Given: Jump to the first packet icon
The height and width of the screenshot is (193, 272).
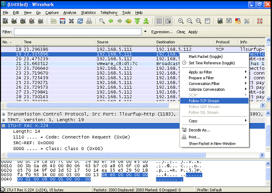Looking at the screenshot, I should coord(137,21).
